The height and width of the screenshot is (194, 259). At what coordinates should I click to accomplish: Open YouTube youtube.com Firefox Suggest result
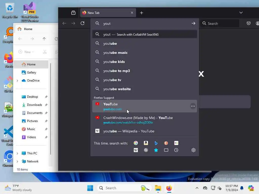click(x=144, y=106)
